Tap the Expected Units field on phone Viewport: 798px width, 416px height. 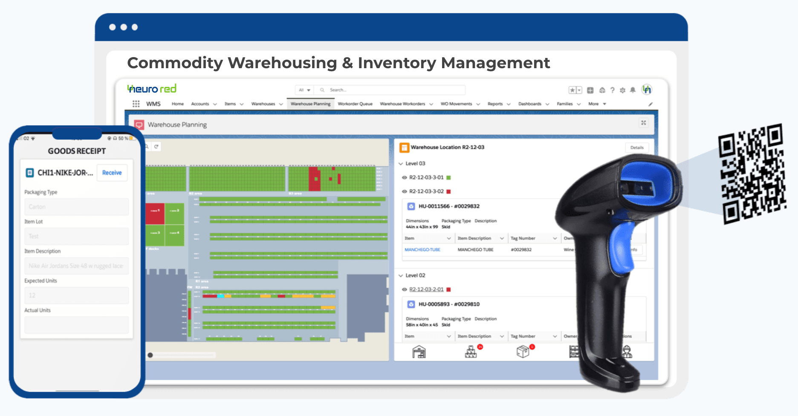[x=77, y=295]
